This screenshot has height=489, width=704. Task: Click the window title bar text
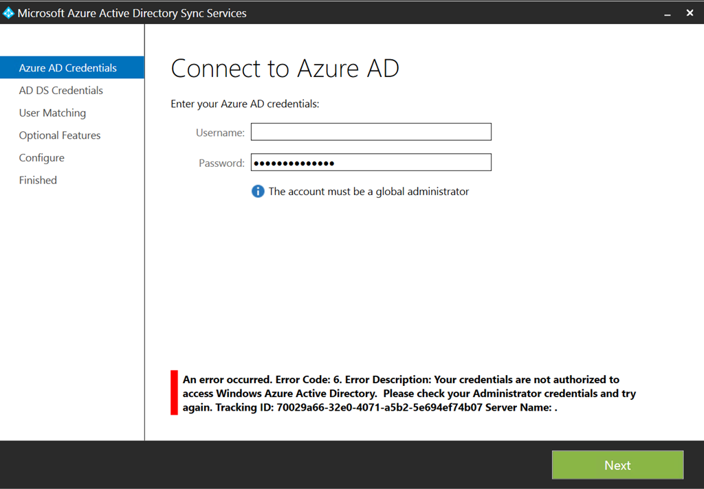coord(132,13)
